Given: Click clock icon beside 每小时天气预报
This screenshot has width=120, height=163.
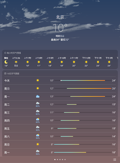Looking at the screenshot, I should pyautogui.click(x=5, y=53).
